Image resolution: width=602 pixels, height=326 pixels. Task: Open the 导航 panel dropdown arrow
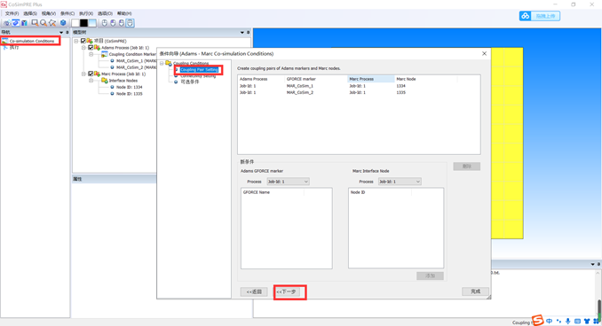tap(61, 33)
